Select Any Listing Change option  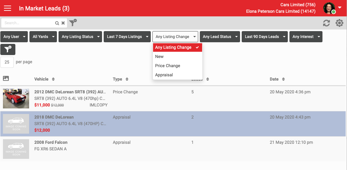tap(178, 47)
